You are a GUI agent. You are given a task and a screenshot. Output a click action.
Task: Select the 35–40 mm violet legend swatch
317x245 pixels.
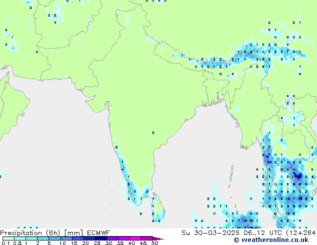click(x=123, y=238)
